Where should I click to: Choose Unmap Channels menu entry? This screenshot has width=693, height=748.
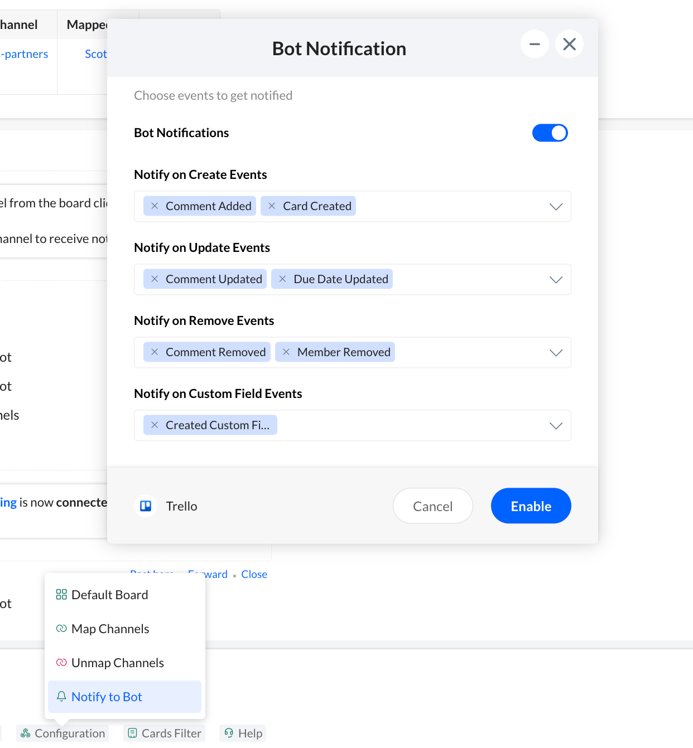point(124,663)
